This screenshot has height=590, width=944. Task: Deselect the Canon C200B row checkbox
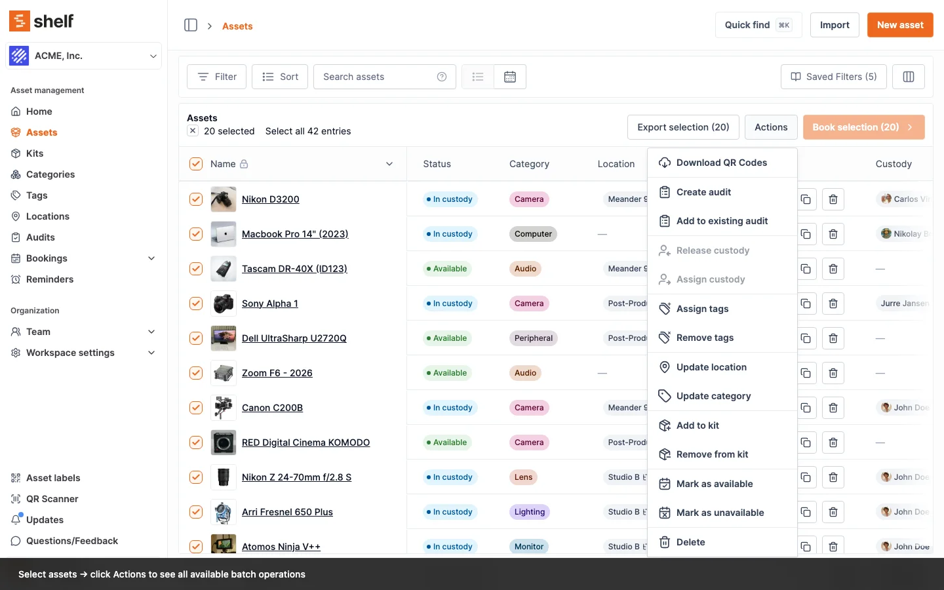tap(196, 408)
